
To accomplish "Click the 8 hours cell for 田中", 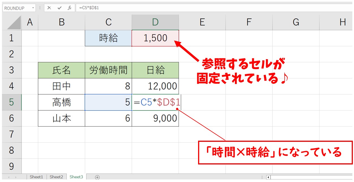I will [108, 86].
